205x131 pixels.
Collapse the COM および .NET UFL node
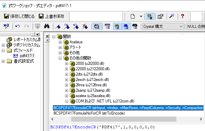pos(66,101)
